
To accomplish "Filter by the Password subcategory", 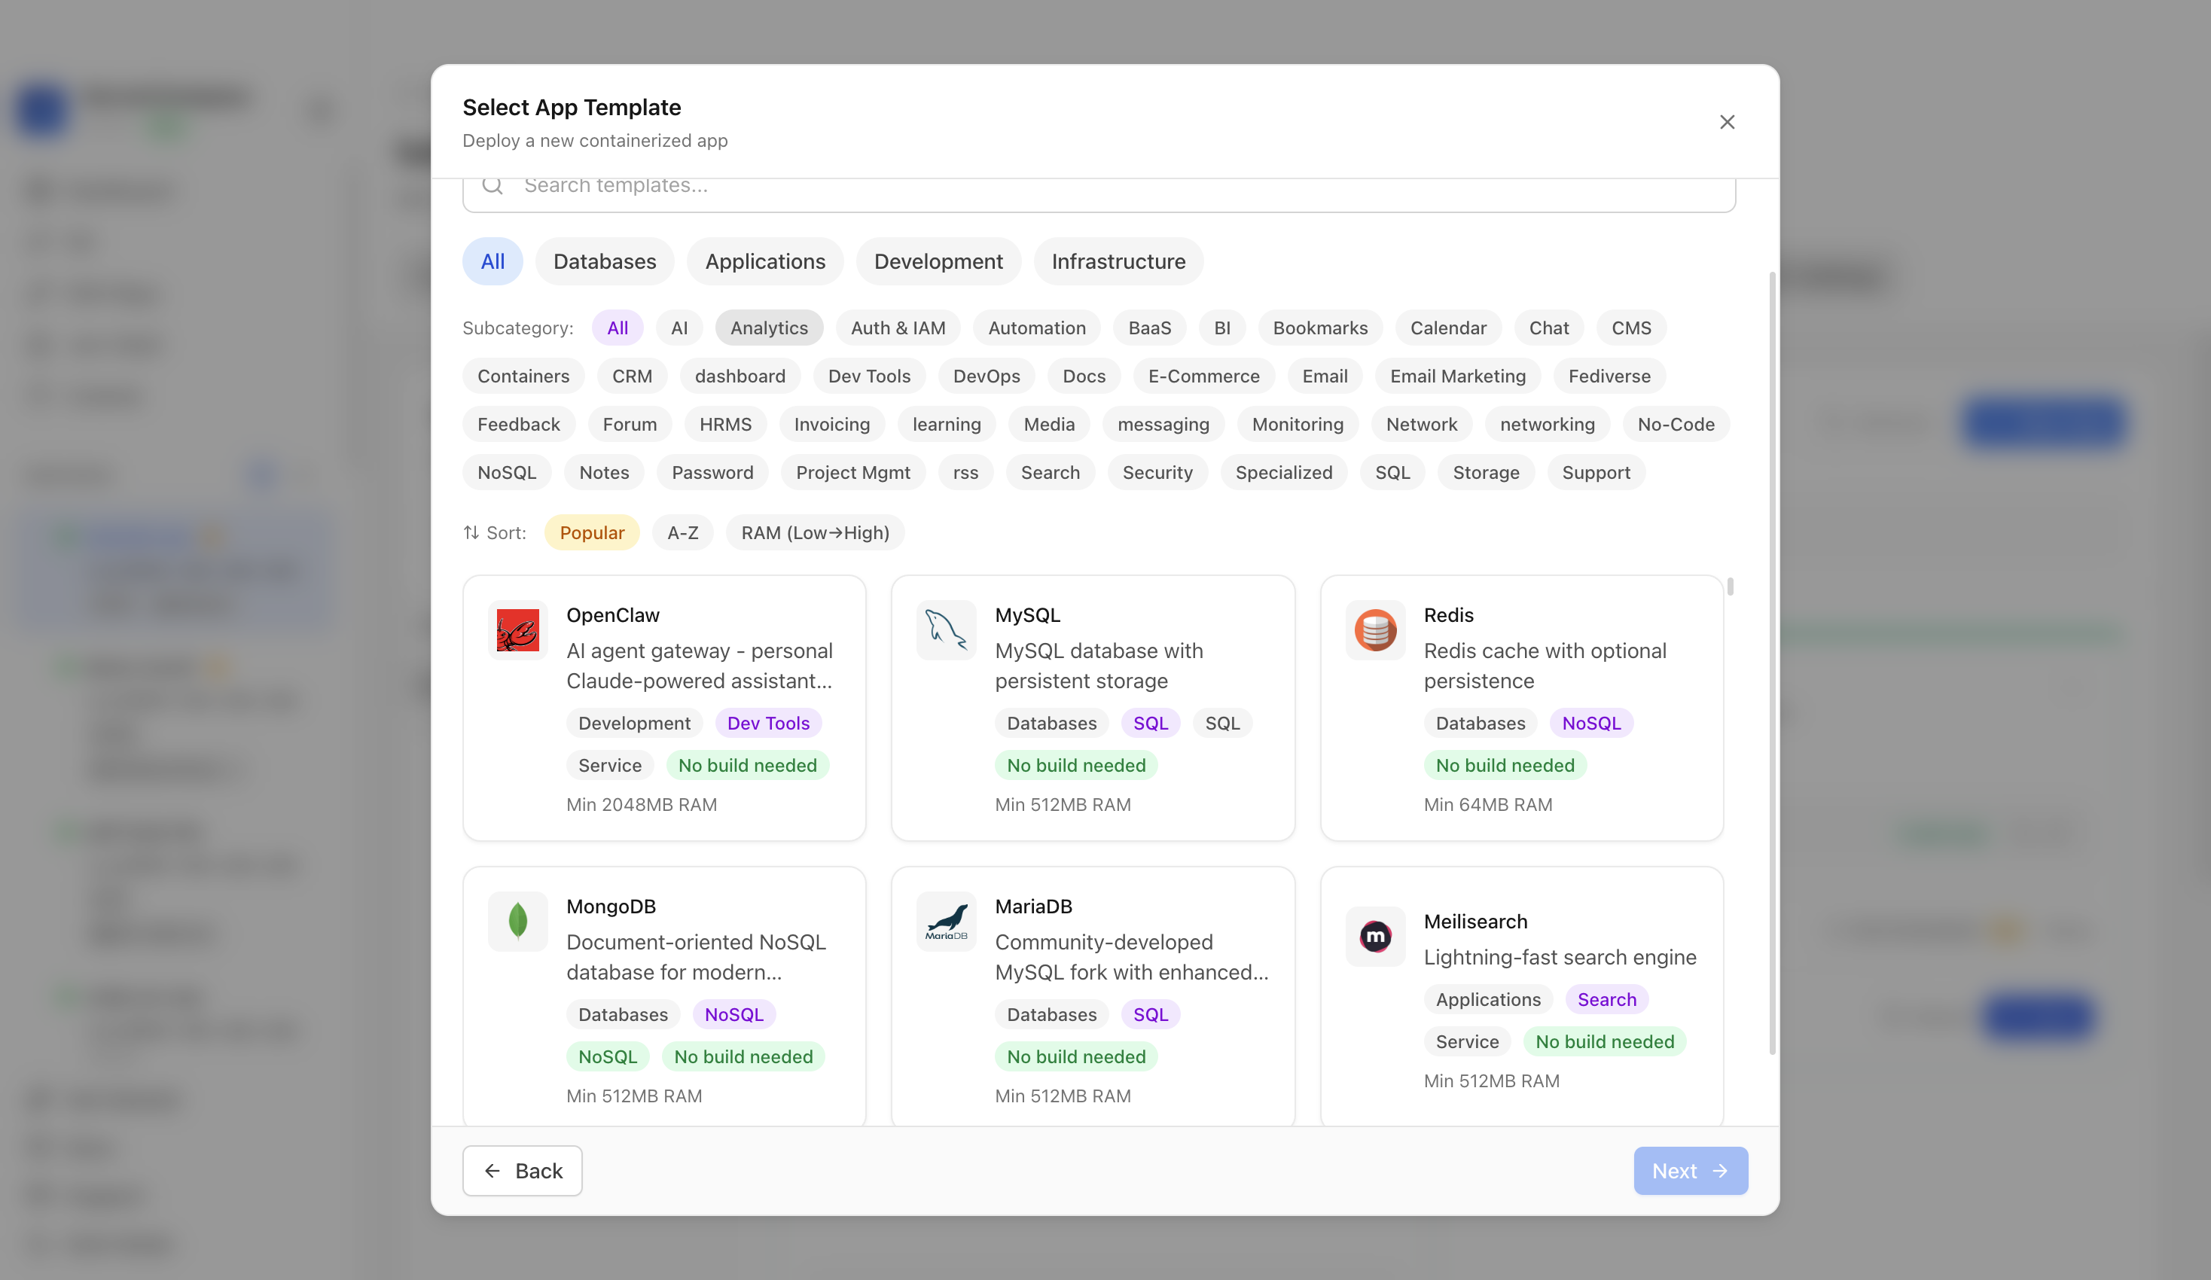I will point(712,472).
